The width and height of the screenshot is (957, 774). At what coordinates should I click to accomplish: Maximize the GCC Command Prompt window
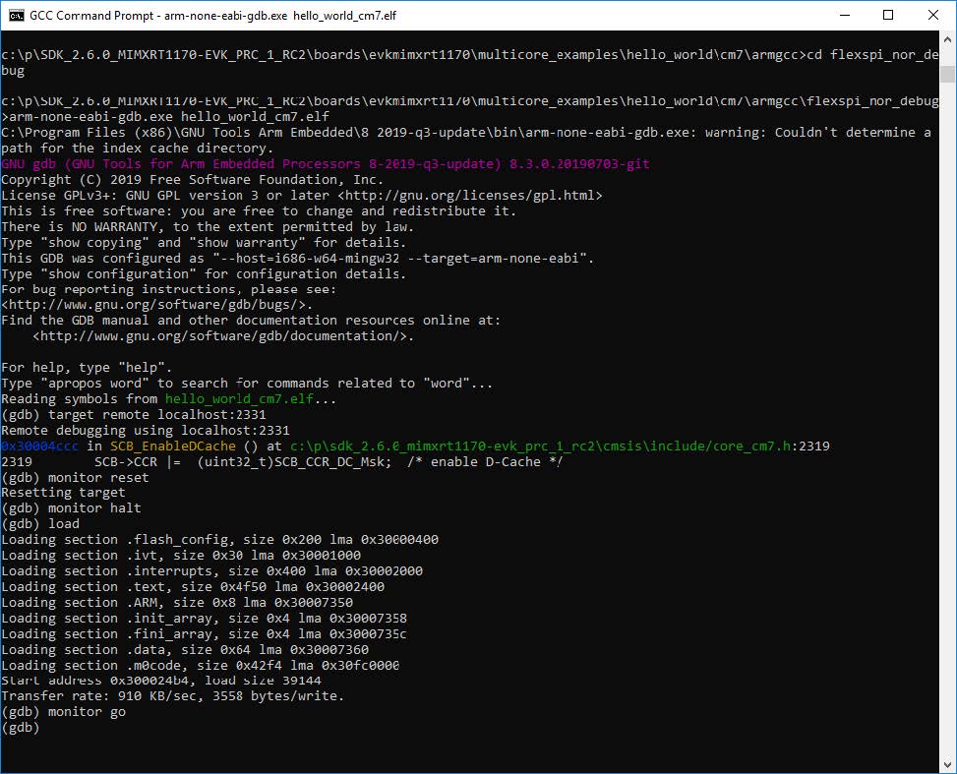click(888, 15)
